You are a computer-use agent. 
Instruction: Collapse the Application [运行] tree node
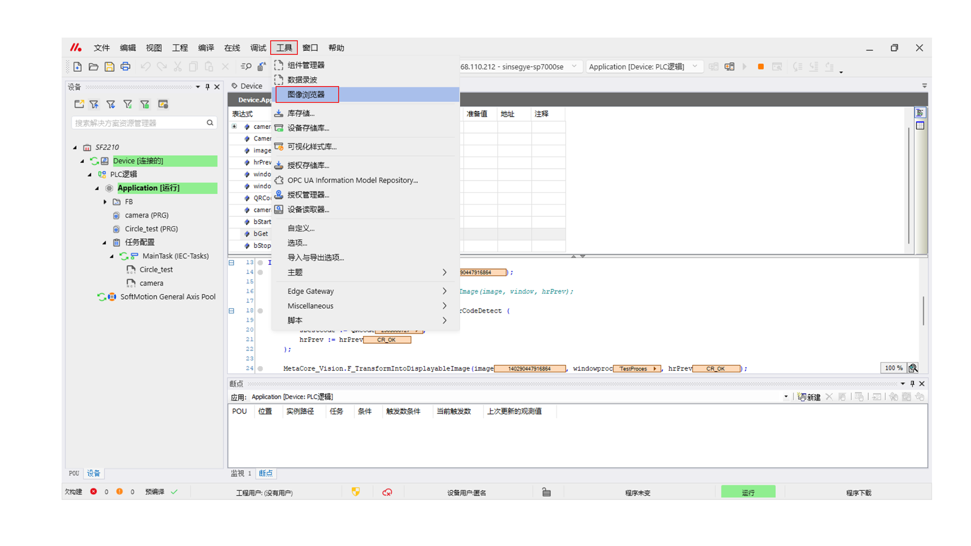click(97, 188)
